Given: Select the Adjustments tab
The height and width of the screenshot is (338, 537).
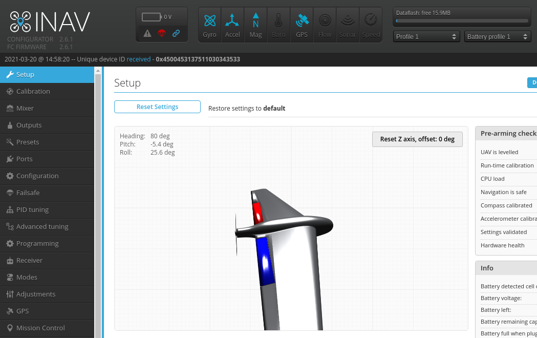Looking at the screenshot, I should point(47,294).
